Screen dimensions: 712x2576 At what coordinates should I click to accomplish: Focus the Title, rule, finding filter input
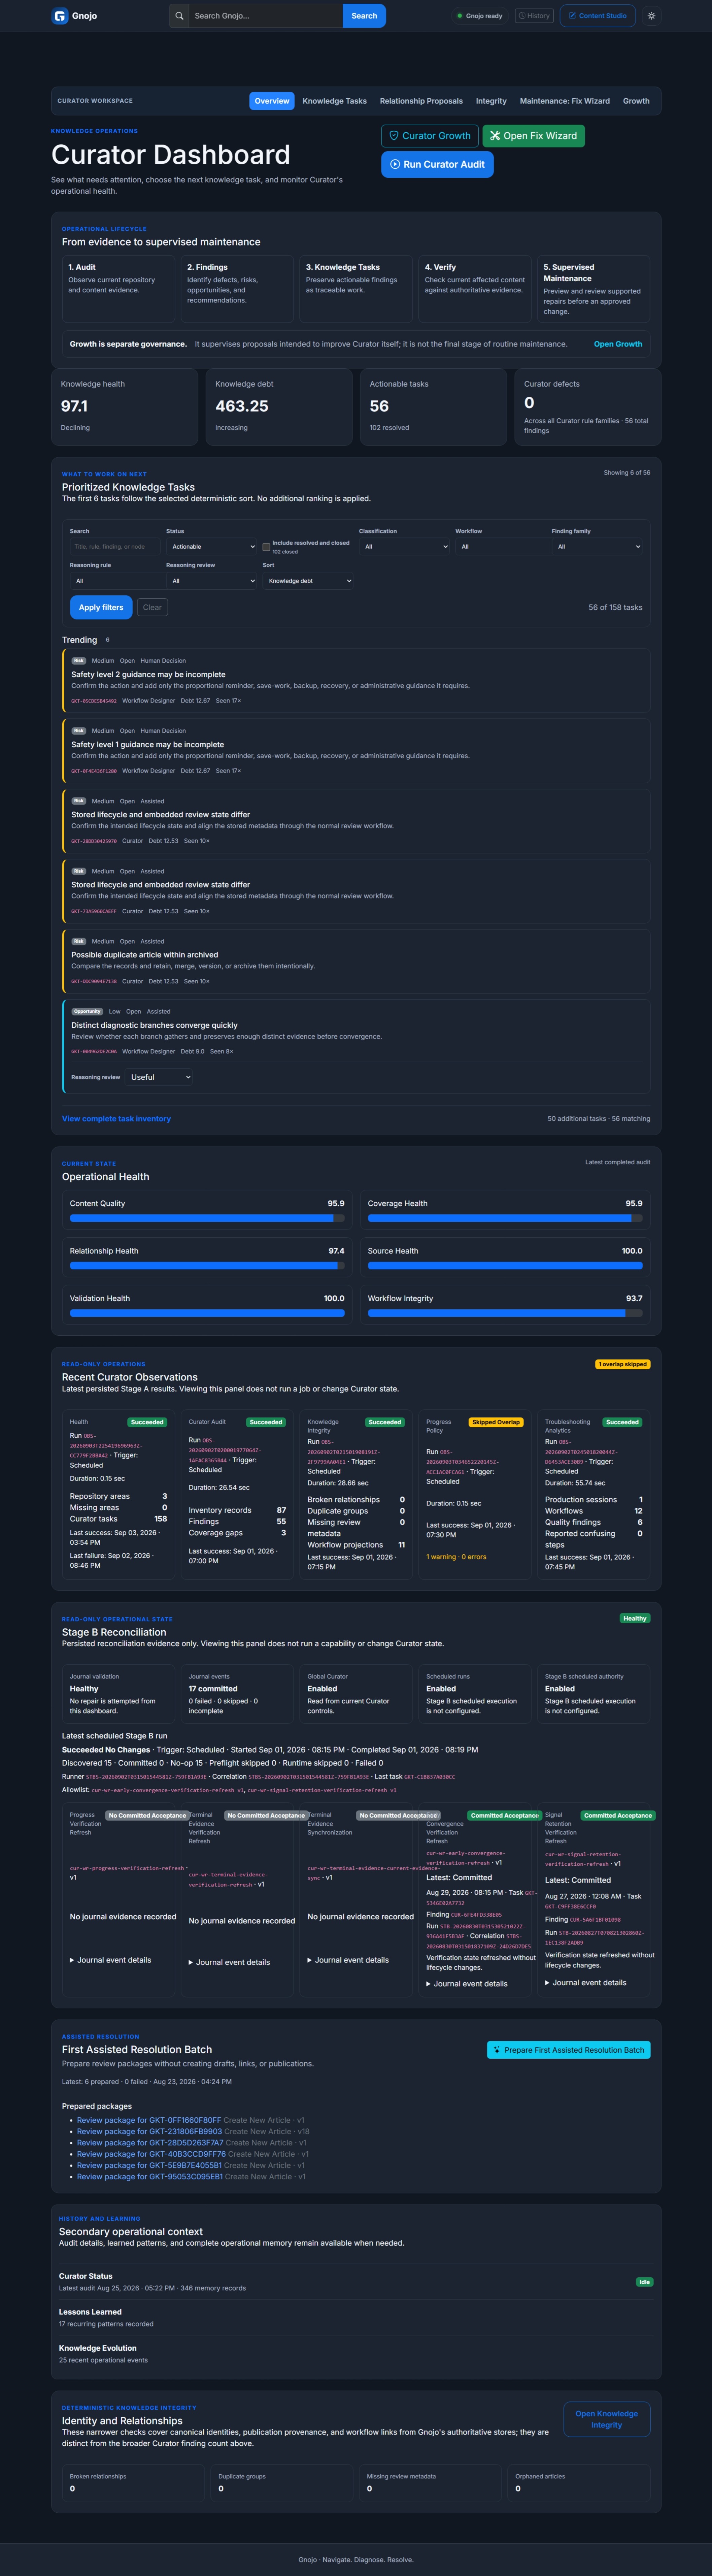click(115, 547)
